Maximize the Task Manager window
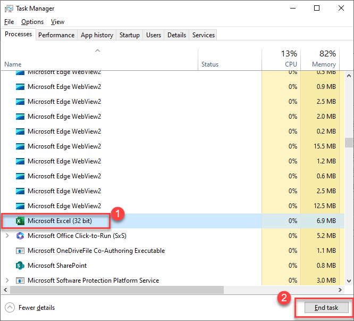Viewport: 354px width, 321px height. [317, 9]
